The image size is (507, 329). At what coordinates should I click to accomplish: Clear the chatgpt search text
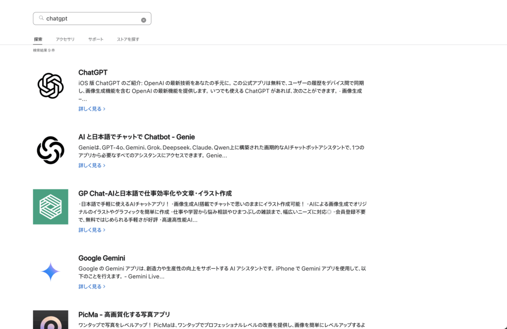tap(144, 20)
